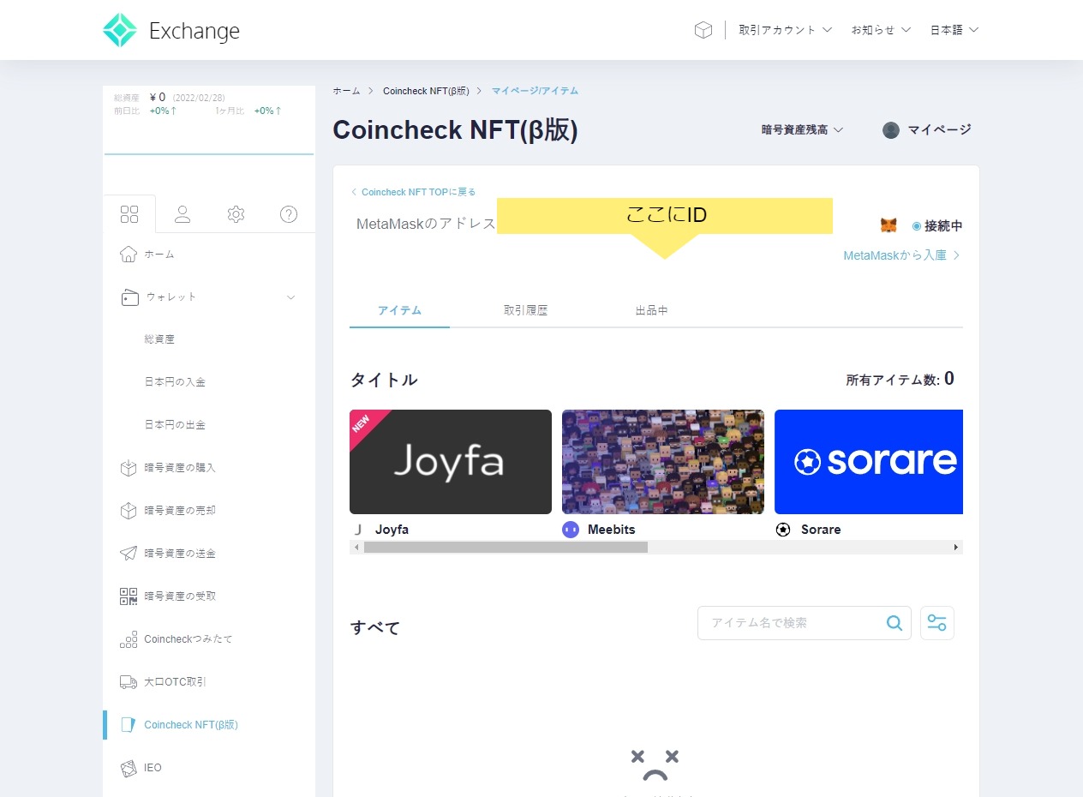Screen dimensions: 1083x797
Task: Open the help question mark tab
Action: point(289,214)
